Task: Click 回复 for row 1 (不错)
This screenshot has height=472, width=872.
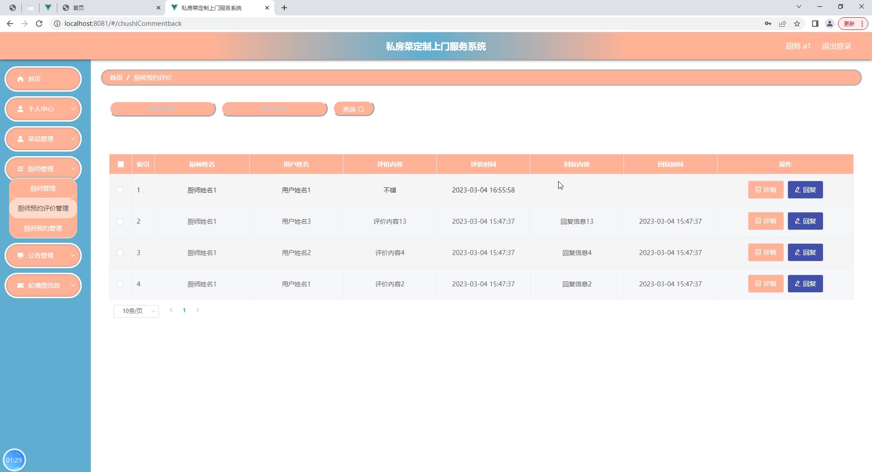Action: click(805, 190)
